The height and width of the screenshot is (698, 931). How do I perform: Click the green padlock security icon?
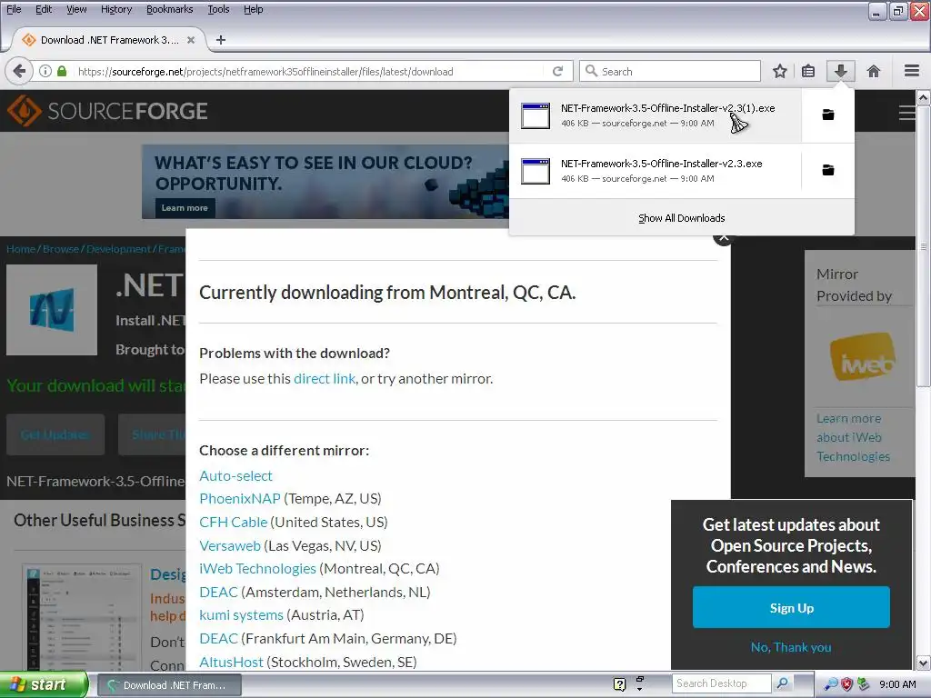tap(62, 71)
